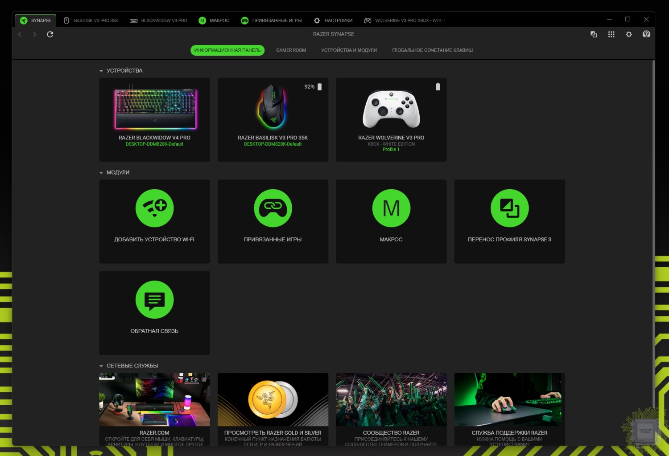Switch to the GAMER ROOM tab
This screenshot has height=456, width=669.
[291, 50]
